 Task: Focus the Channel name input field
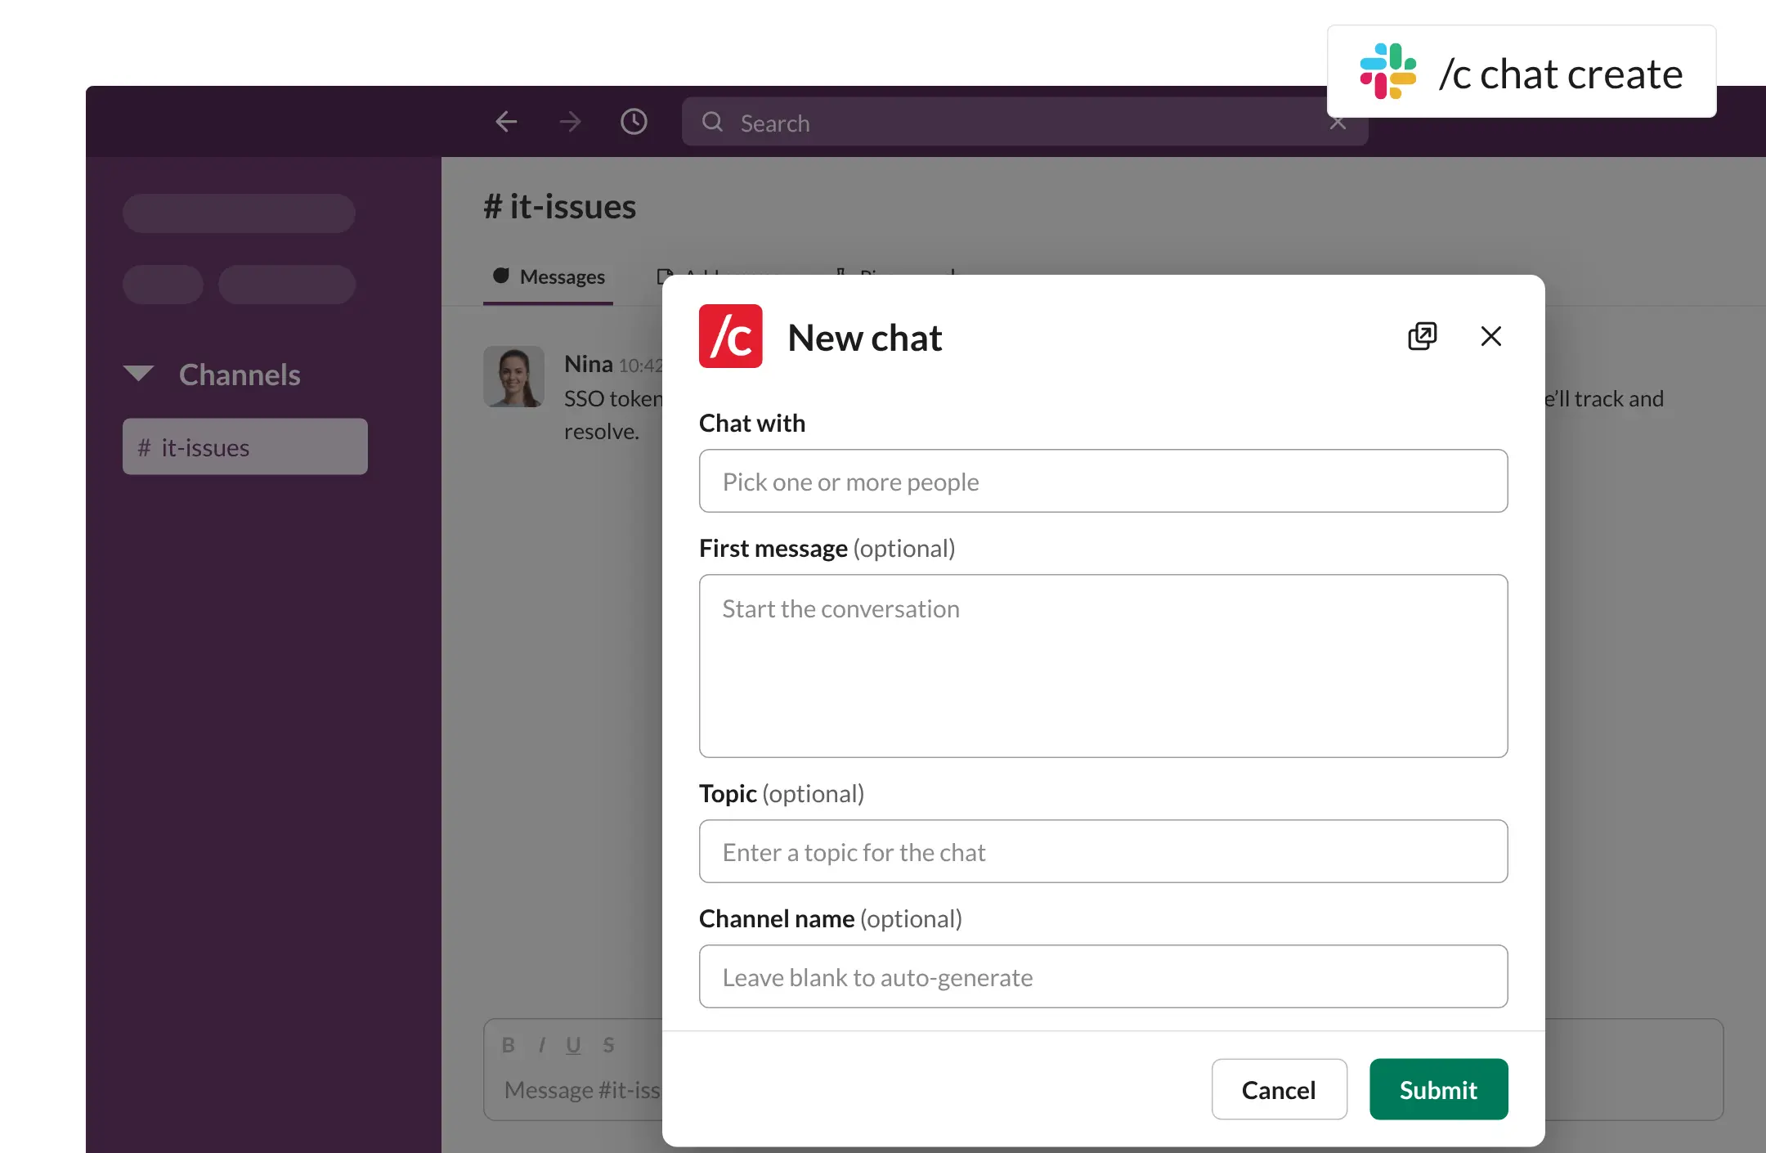(x=1103, y=976)
